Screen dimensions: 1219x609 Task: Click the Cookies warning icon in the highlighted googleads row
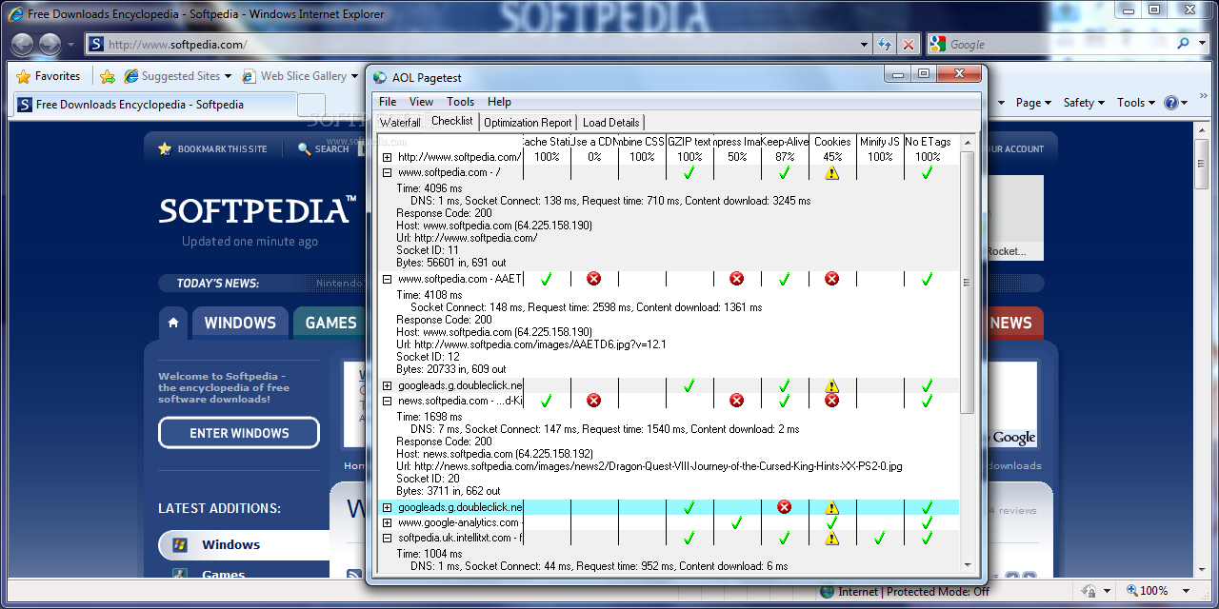[x=832, y=507]
